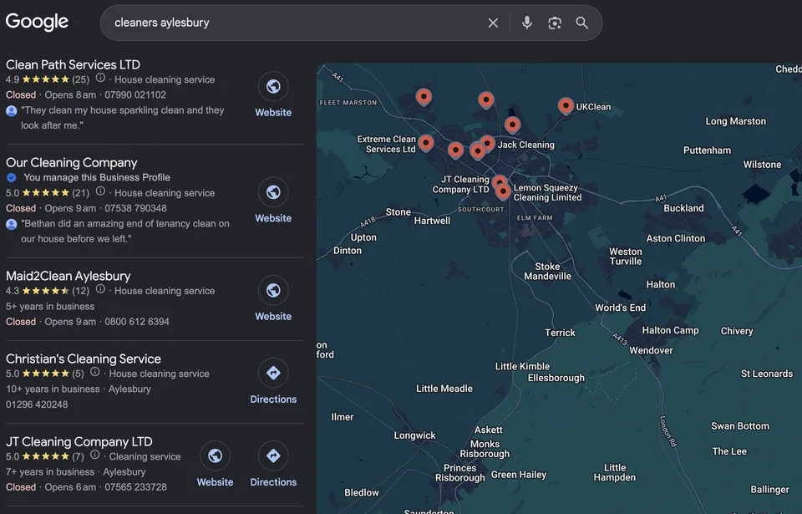Screen dimensions: 802x514
Task: Select the UKClean map pin
Action: pyautogui.click(x=566, y=105)
